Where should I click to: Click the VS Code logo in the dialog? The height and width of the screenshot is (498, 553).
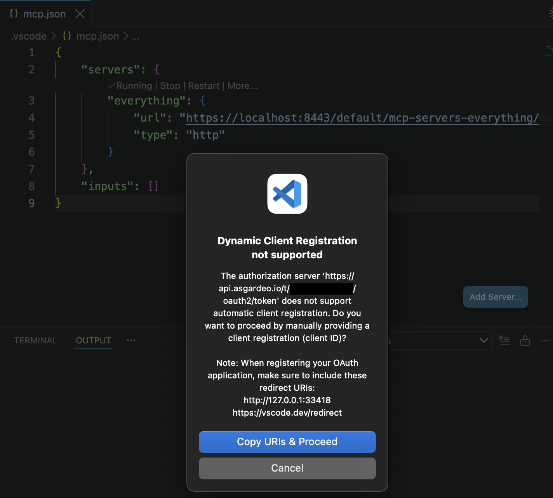point(287,194)
